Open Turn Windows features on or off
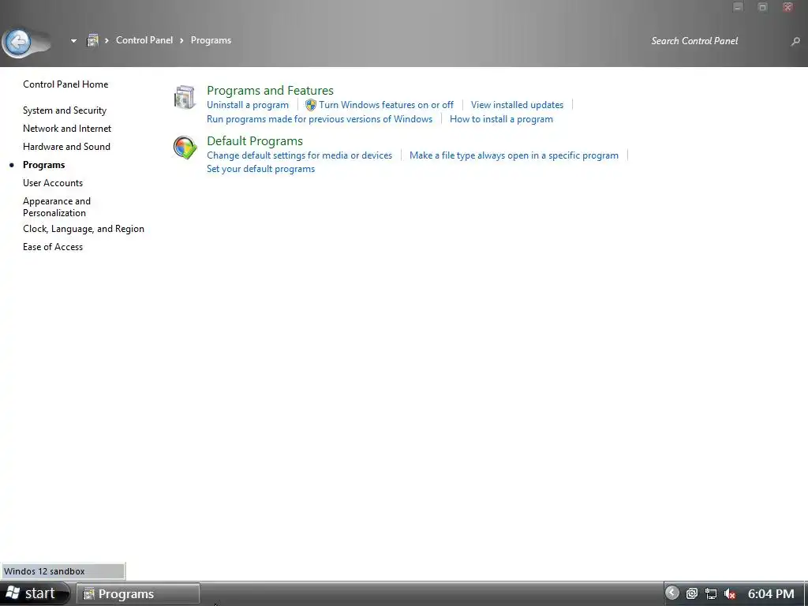The width and height of the screenshot is (808, 606). 386,105
